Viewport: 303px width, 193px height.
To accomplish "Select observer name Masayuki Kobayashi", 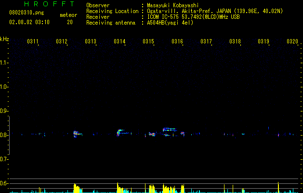I will tap(173, 5).
